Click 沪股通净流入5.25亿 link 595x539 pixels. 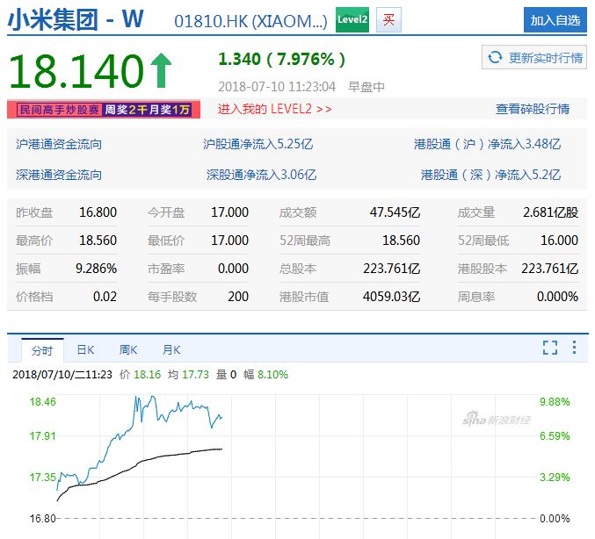tap(258, 144)
